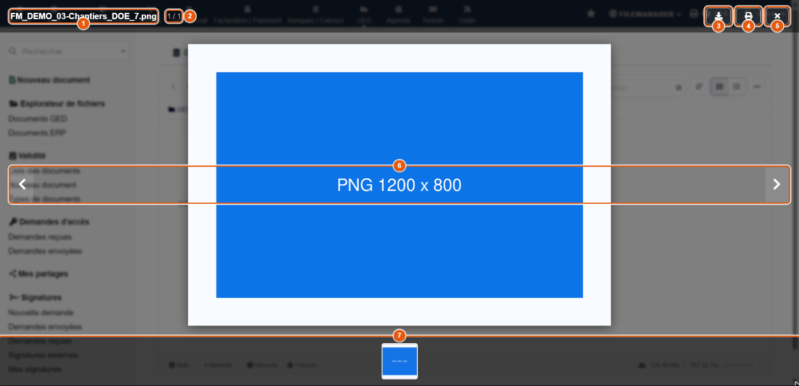The width and height of the screenshot is (799, 386).
Task: Open Signatures externes in the sidebar
Action: tap(43, 355)
